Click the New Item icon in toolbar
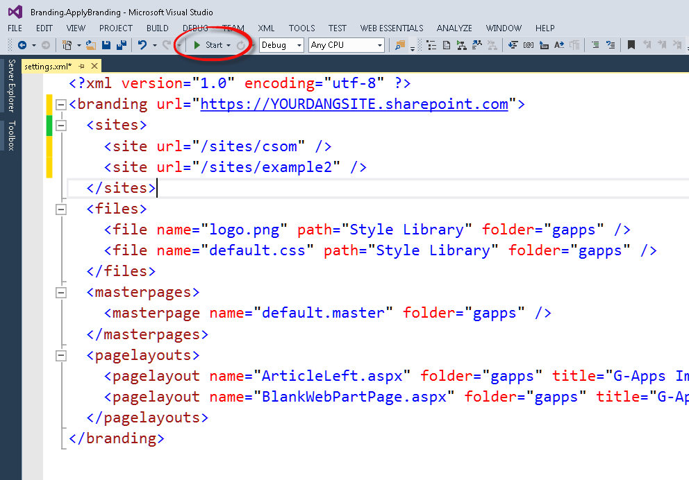Image resolution: width=689 pixels, height=480 pixels. [x=67, y=45]
